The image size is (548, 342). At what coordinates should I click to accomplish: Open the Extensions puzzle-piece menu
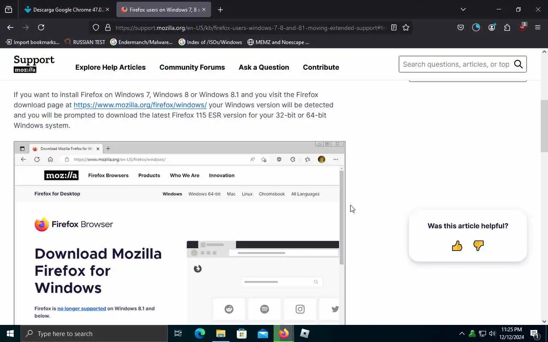507,27
